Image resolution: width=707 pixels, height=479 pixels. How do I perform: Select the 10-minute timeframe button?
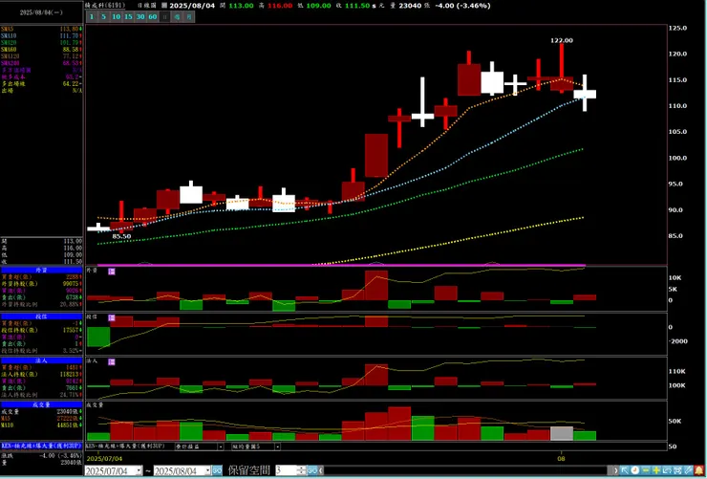point(117,16)
